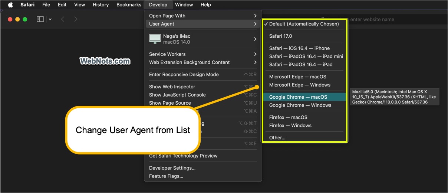Open Naga's iMac device submenu
Screen dimensions: 448x193
[x=203, y=39]
